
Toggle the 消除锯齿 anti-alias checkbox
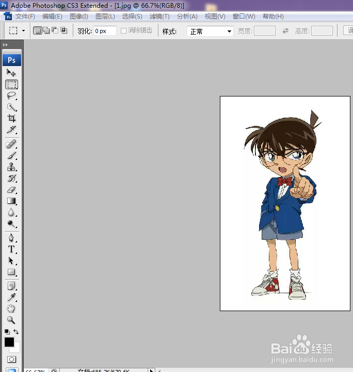pyautogui.click(x=123, y=30)
